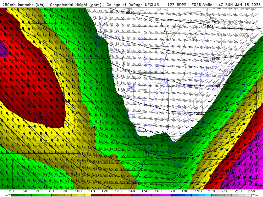Click the legend value 200

(211, 191)
